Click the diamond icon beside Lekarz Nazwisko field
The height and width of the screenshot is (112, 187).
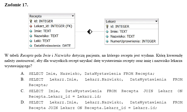pyautogui.click(x=107, y=36)
